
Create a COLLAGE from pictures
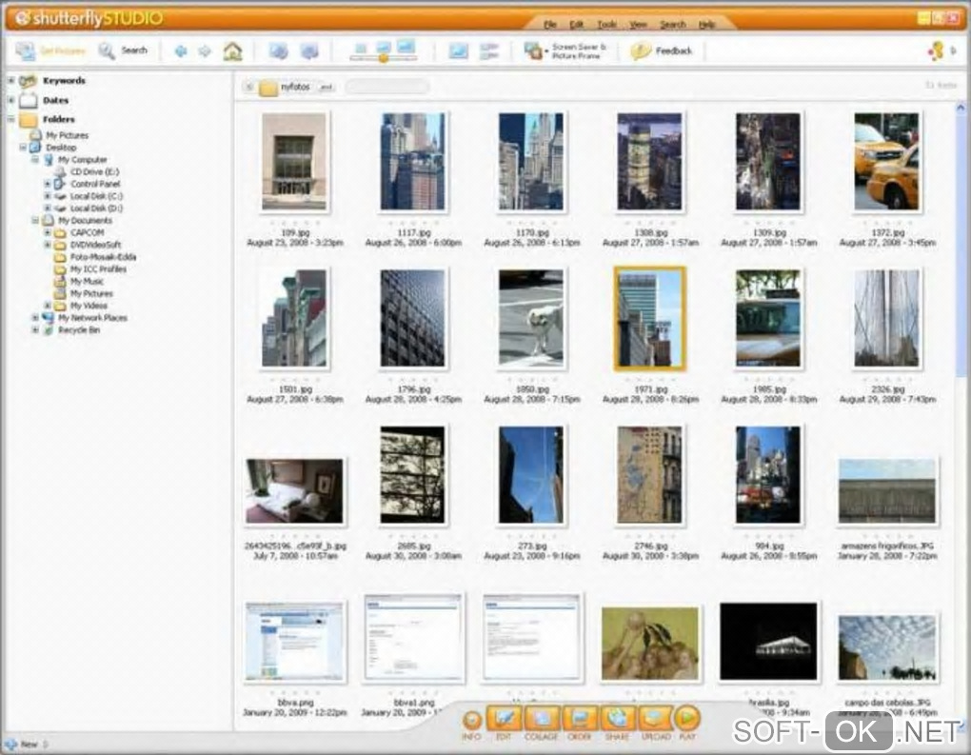click(542, 719)
